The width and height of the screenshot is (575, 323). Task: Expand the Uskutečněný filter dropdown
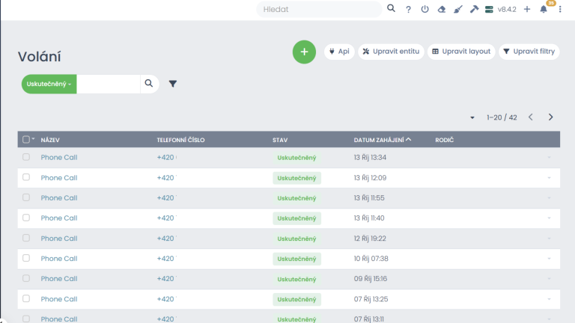(x=49, y=84)
